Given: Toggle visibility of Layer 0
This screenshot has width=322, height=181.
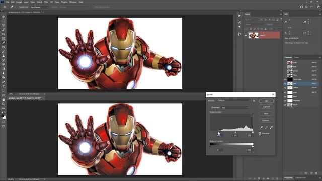Looking at the screenshot, I should click(x=246, y=35).
